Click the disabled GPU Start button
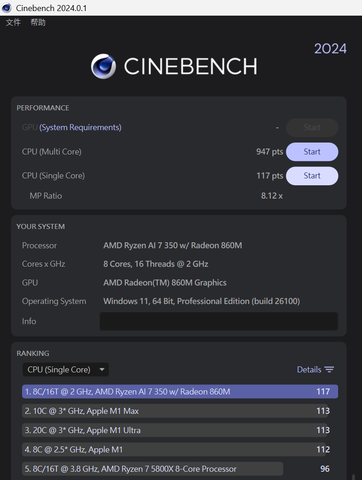The width and height of the screenshot is (362, 480). 312,127
